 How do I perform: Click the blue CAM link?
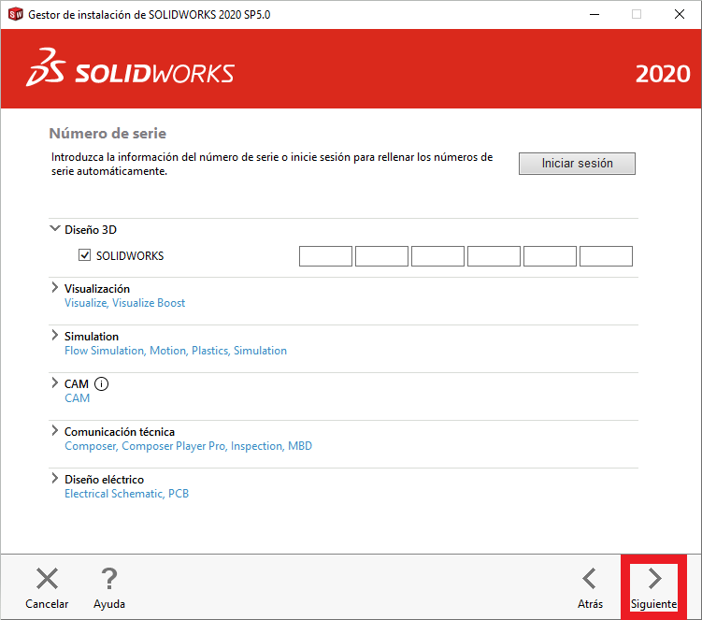(77, 398)
